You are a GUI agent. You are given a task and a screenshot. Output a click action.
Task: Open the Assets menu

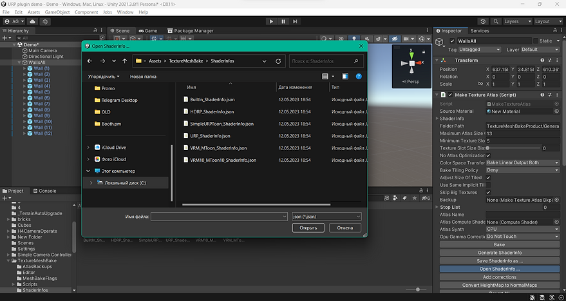pyautogui.click(x=34, y=12)
